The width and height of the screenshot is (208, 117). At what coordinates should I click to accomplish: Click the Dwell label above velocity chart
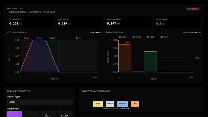point(78,38)
